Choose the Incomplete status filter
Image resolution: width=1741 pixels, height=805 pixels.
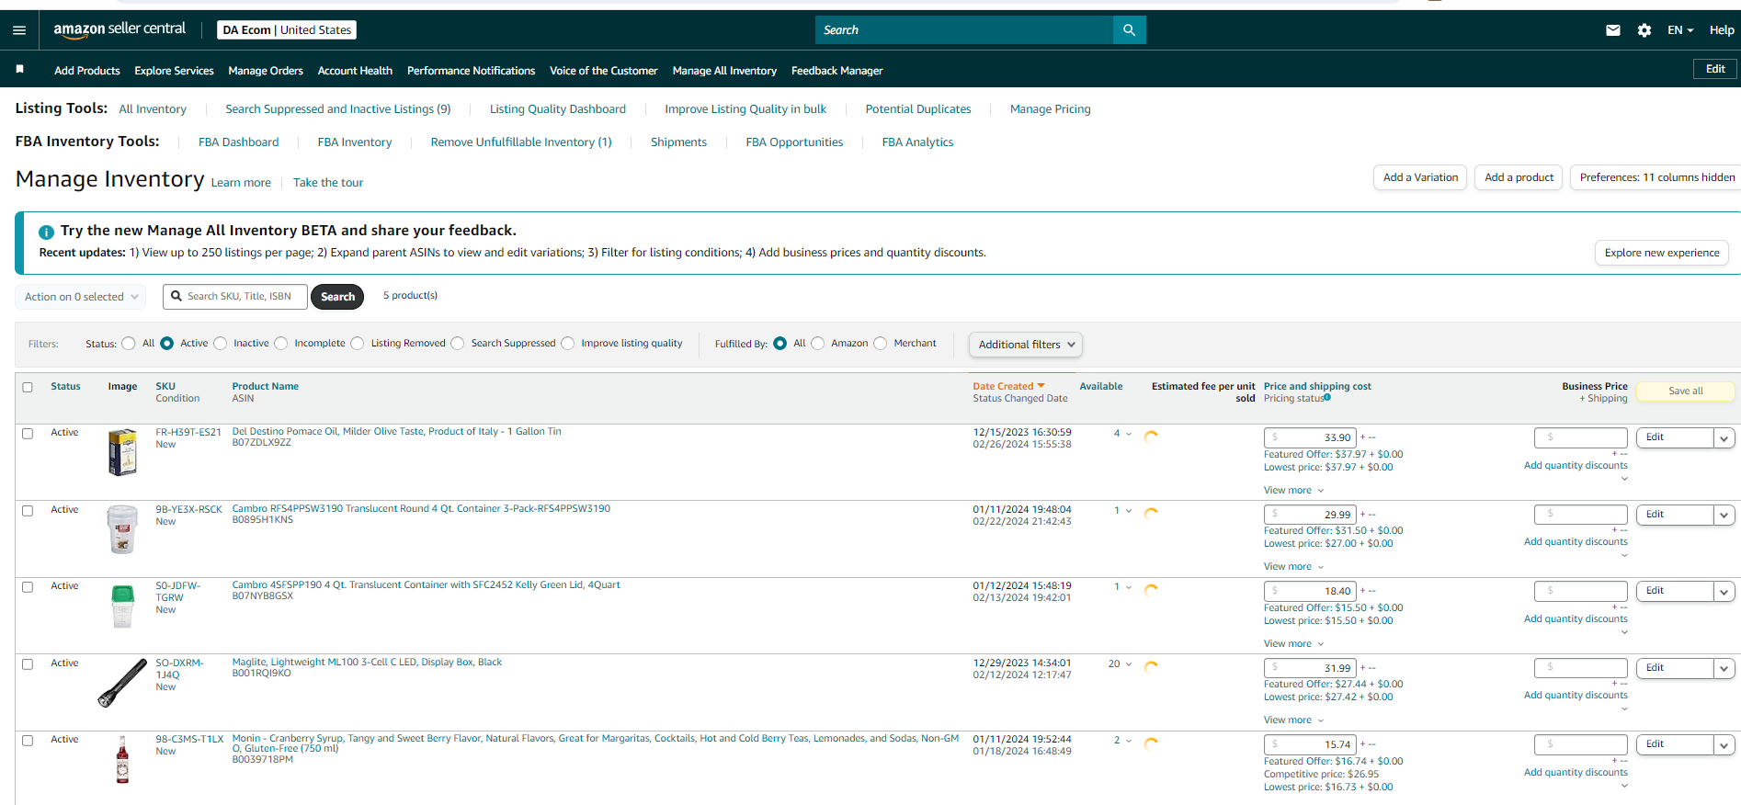coord(281,344)
